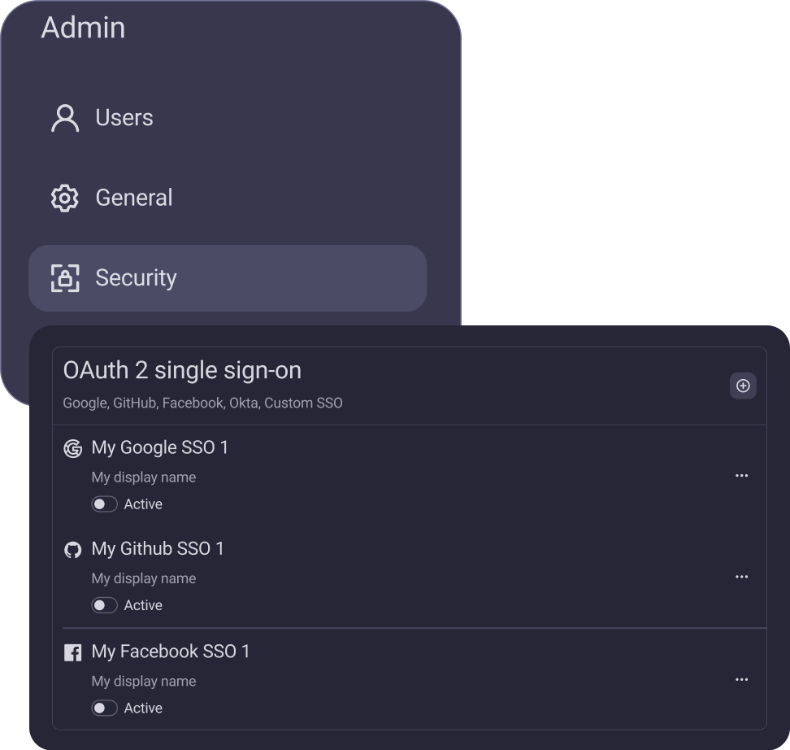Click the OAuth 2 single sign-on heading
This screenshot has height=750, width=790.
[182, 371]
